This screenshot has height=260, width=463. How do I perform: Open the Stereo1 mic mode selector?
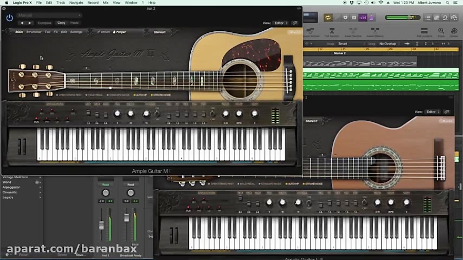160,32
